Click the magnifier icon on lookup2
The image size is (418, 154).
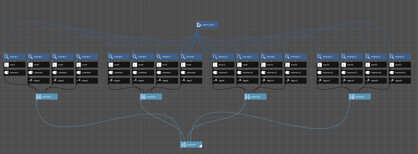tap(31, 57)
